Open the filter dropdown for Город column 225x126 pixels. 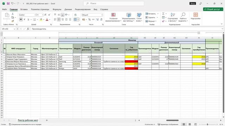[39, 52]
